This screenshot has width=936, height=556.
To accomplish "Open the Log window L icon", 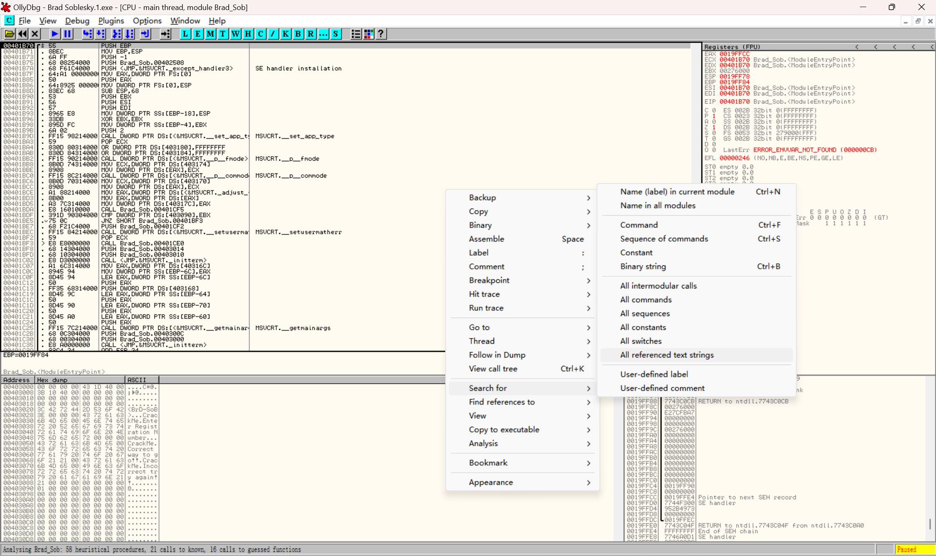I will point(185,34).
